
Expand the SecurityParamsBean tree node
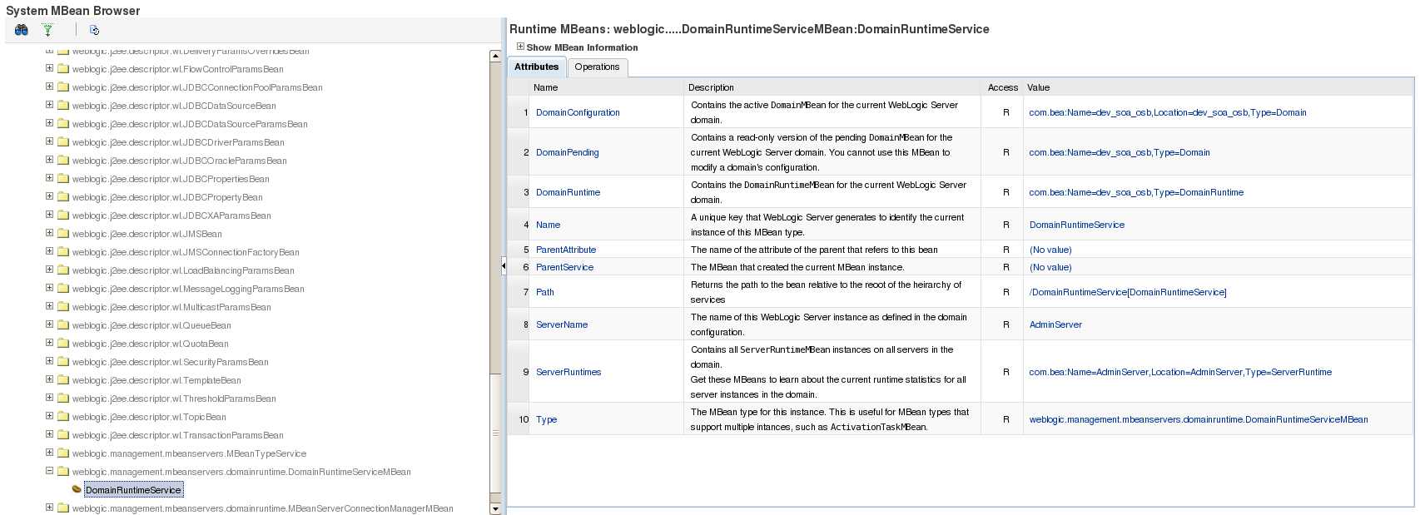49,361
